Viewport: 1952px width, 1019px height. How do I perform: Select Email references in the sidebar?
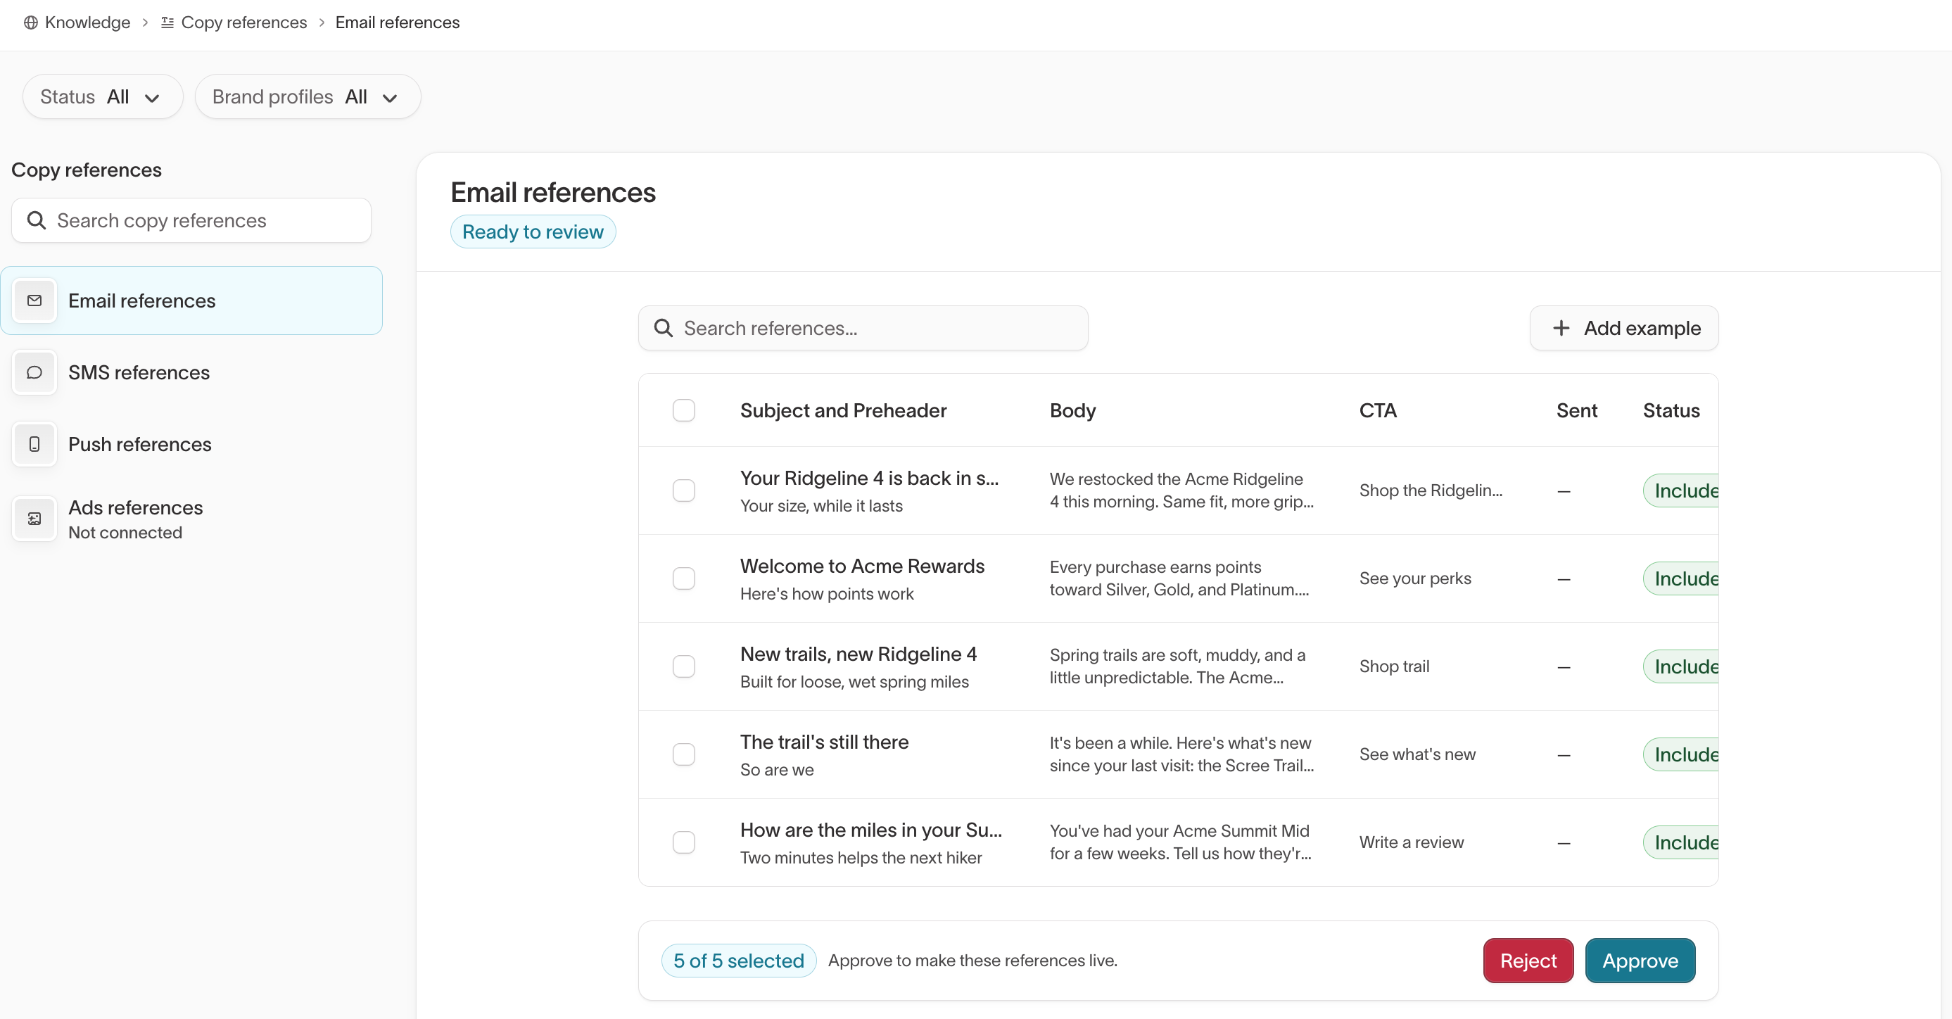(191, 300)
